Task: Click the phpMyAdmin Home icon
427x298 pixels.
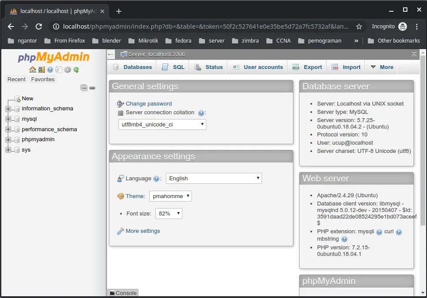Action: coord(32,70)
